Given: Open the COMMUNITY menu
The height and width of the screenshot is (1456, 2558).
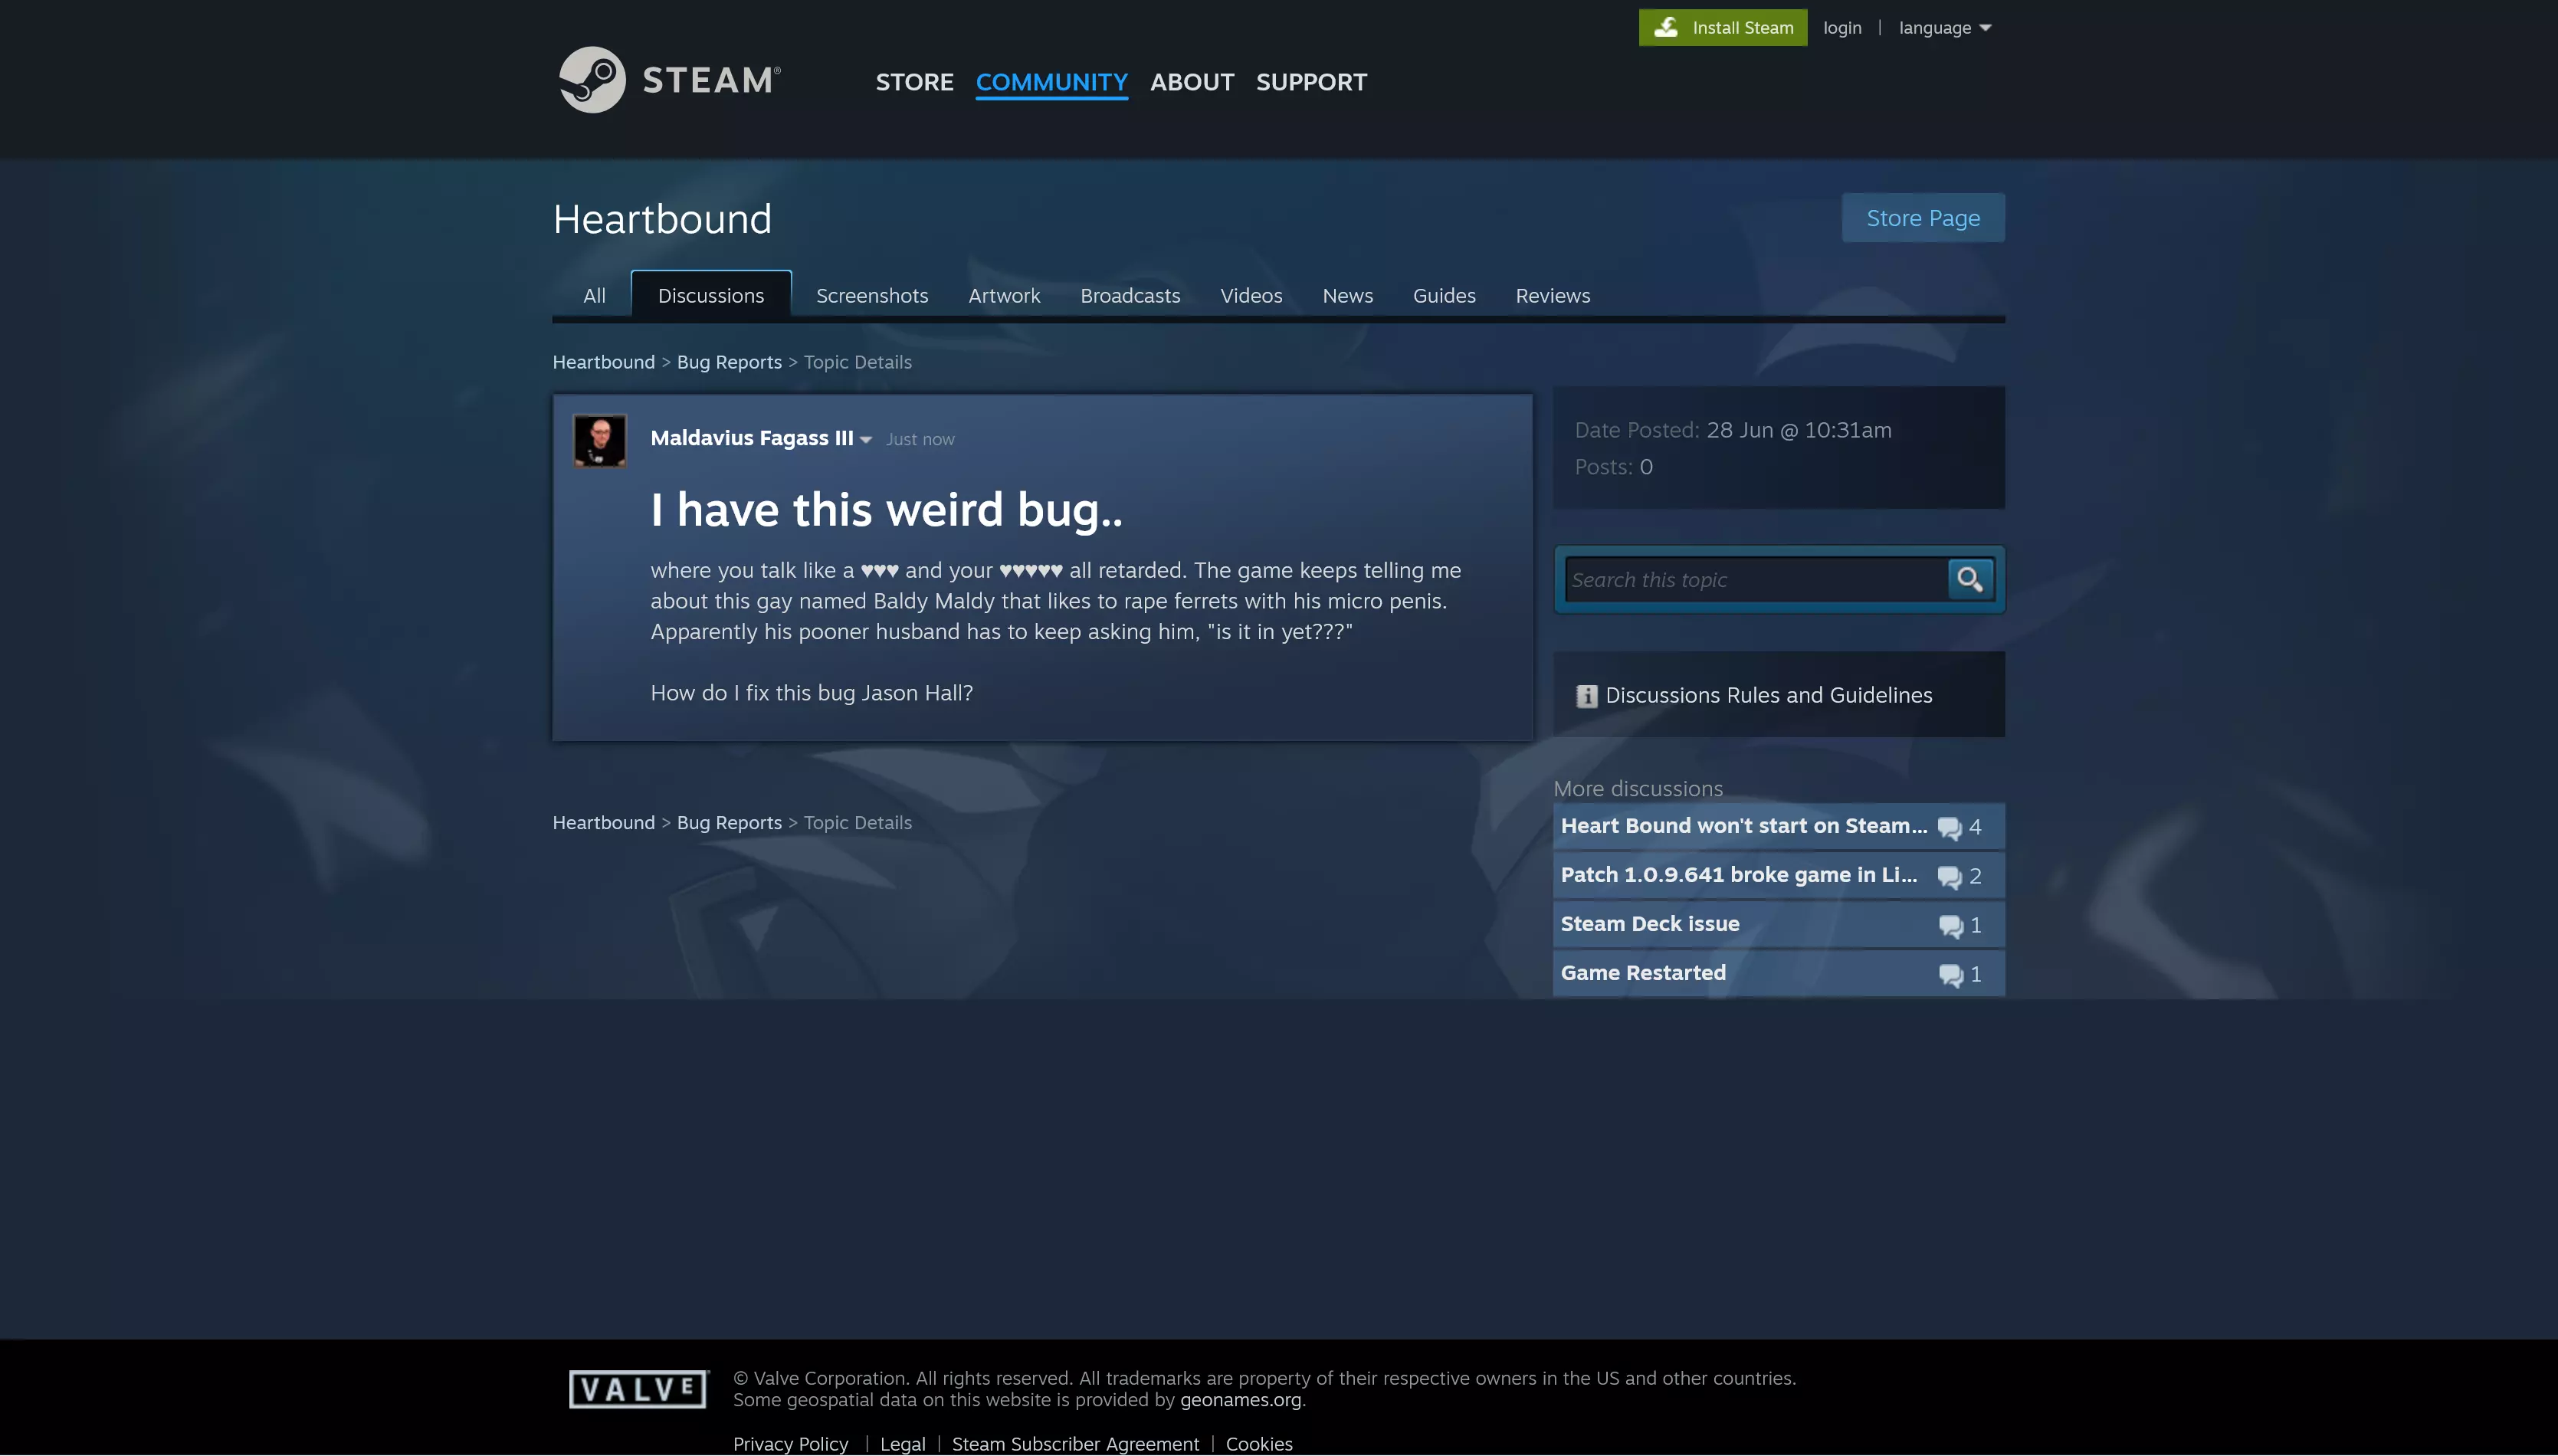Looking at the screenshot, I should coord(1051,82).
